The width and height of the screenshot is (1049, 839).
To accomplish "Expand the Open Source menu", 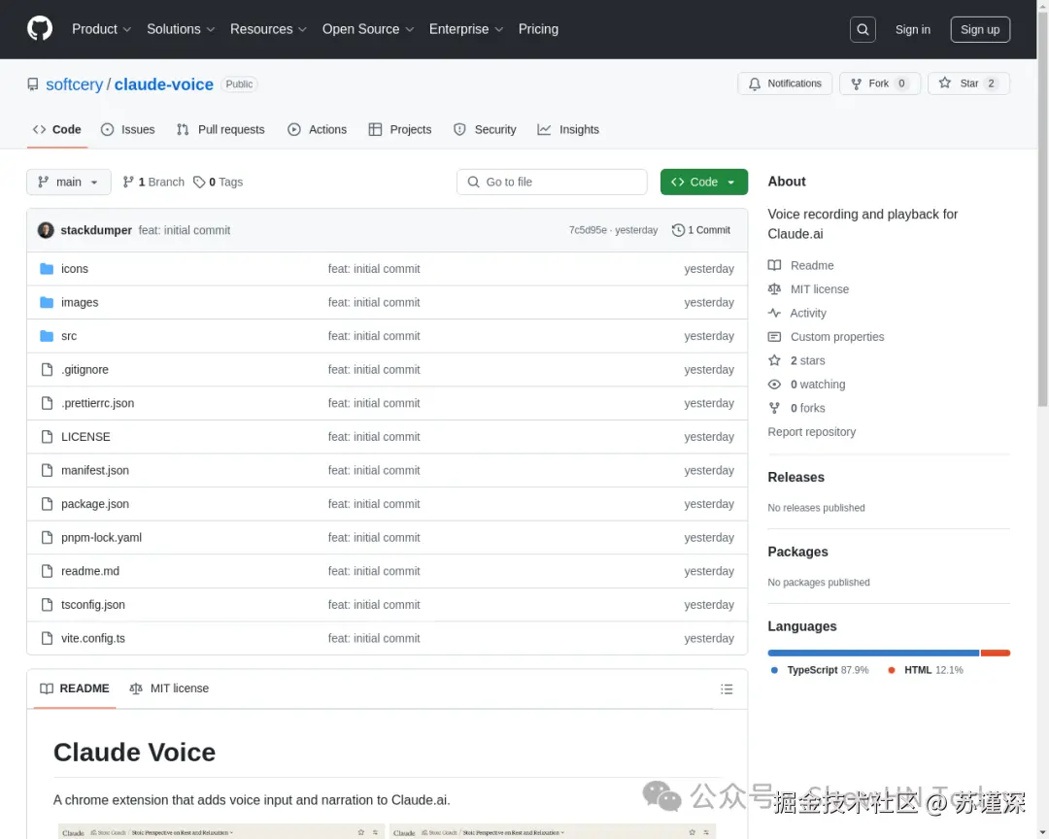I will [x=368, y=29].
